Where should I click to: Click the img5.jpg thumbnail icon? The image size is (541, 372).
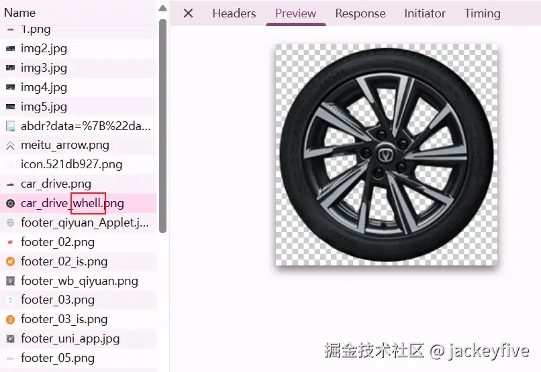[x=10, y=107]
